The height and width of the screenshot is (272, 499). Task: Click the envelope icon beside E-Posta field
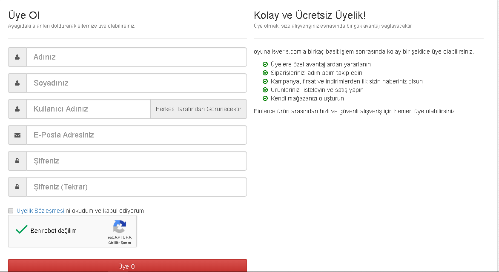[x=17, y=135]
